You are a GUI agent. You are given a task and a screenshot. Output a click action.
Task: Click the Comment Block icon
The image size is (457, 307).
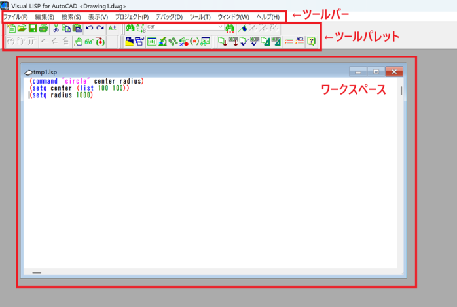pyautogui.click(x=289, y=42)
